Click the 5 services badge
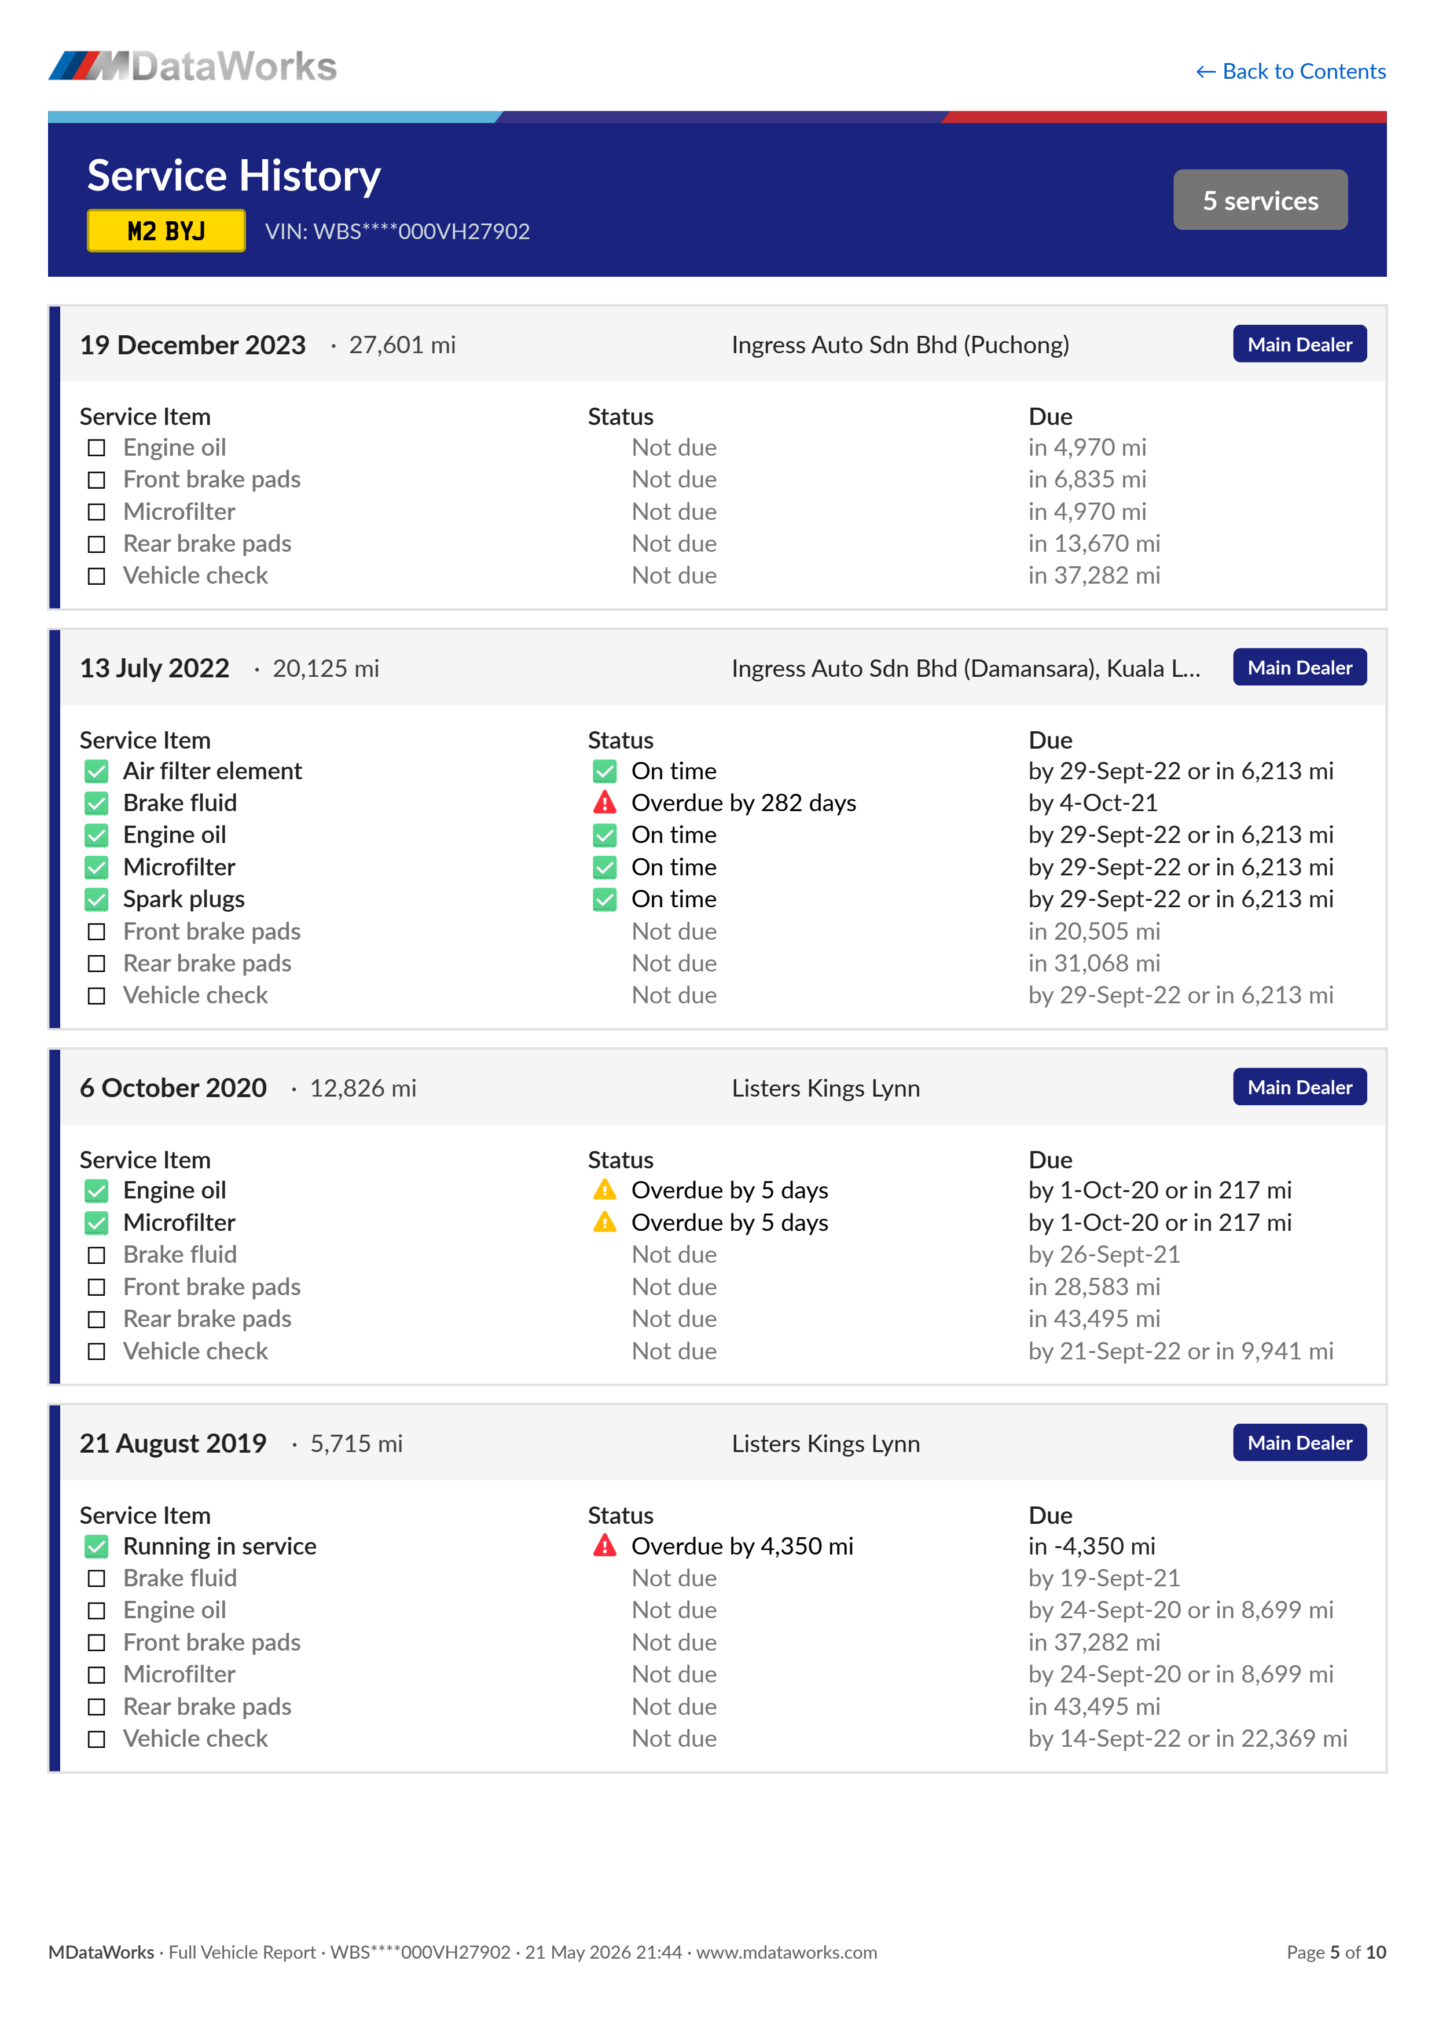 click(x=1260, y=200)
